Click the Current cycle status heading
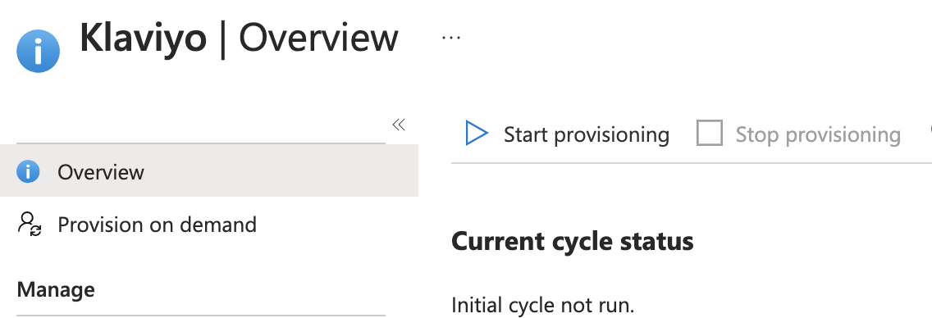This screenshot has width=932, height=318. 573,242
